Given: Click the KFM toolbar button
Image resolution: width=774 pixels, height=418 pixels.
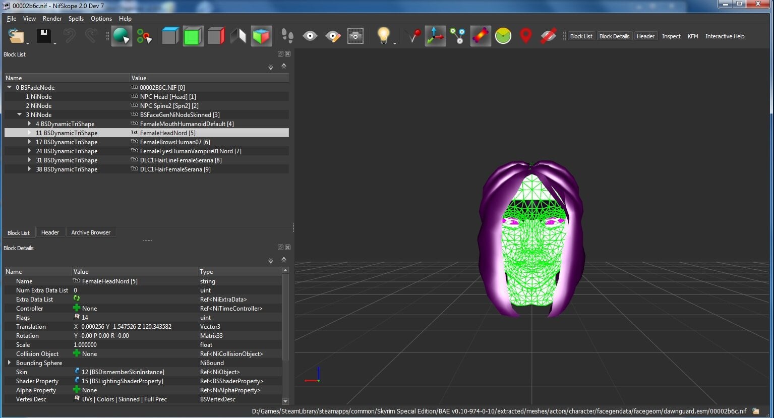Looking at the screenshot, I should click(693, 36).
